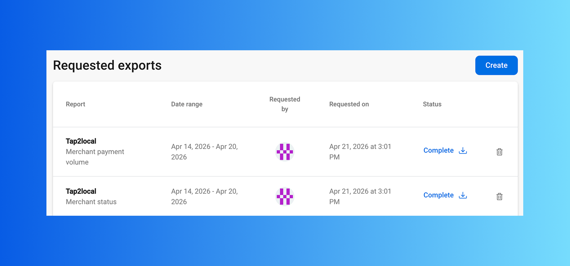
Task: Select Tap2local Merchant payment volume report name
Action: point(81,141)
